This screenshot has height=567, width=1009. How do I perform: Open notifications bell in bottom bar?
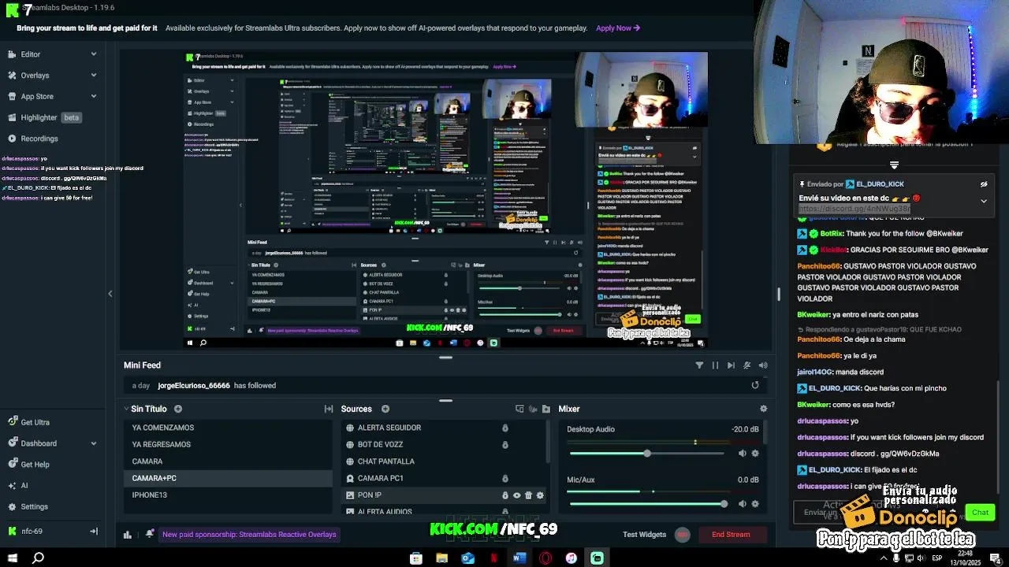click(x=150, y=534)
